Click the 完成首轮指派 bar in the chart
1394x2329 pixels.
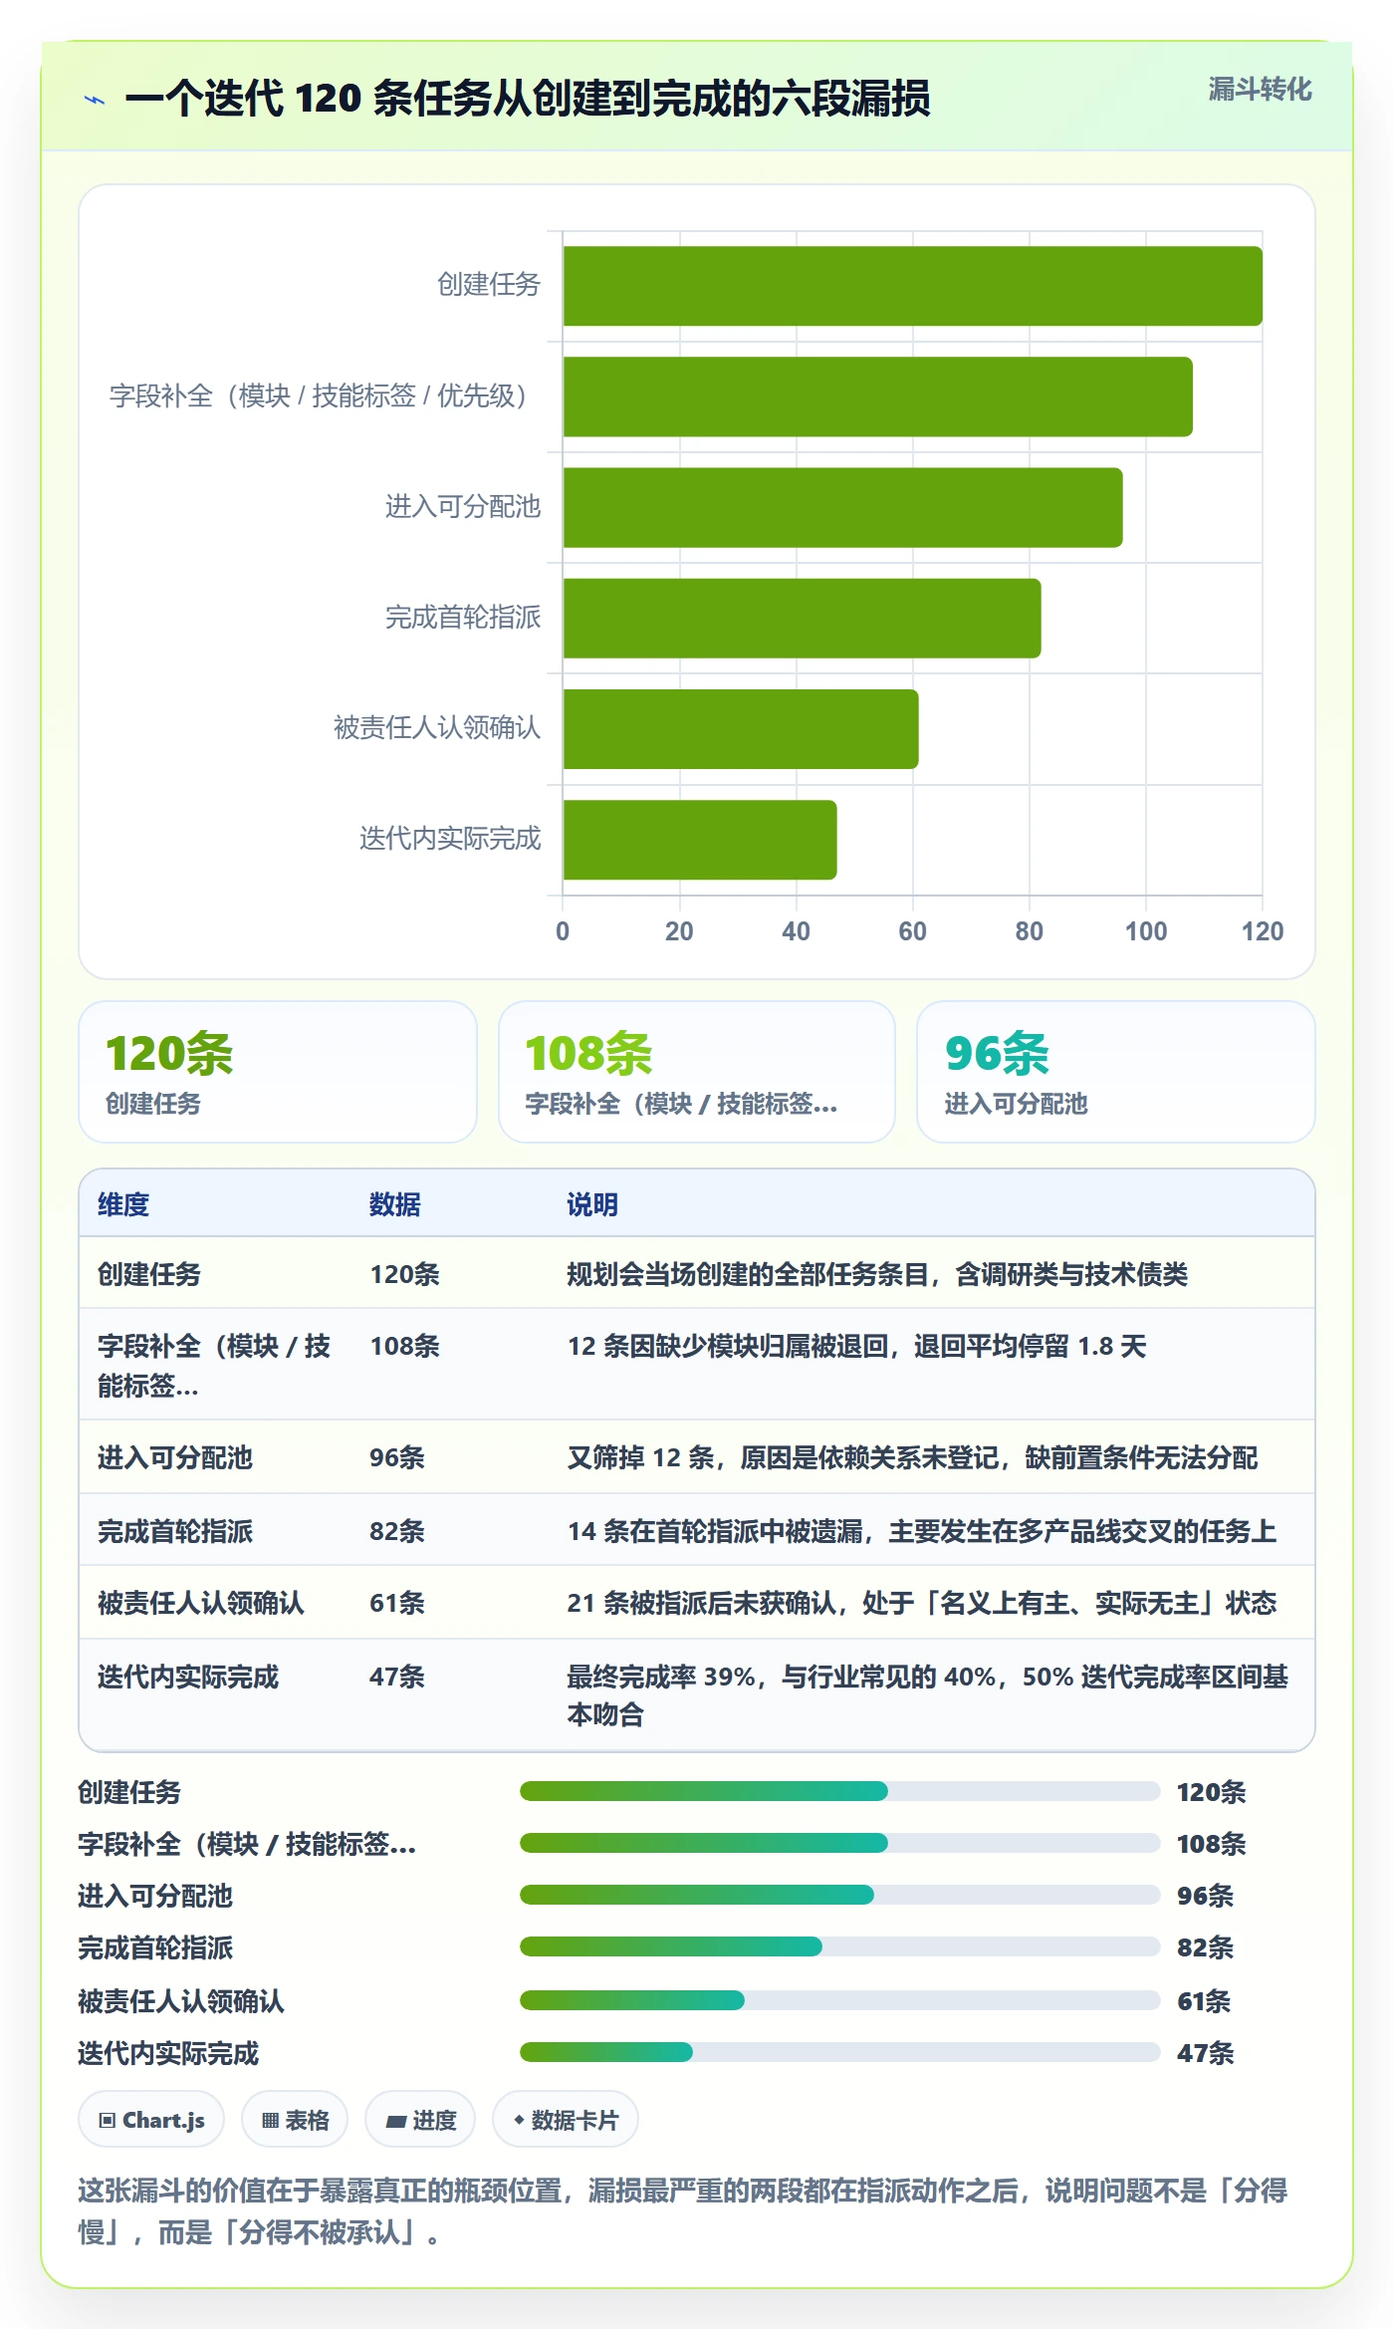point(802,618)
